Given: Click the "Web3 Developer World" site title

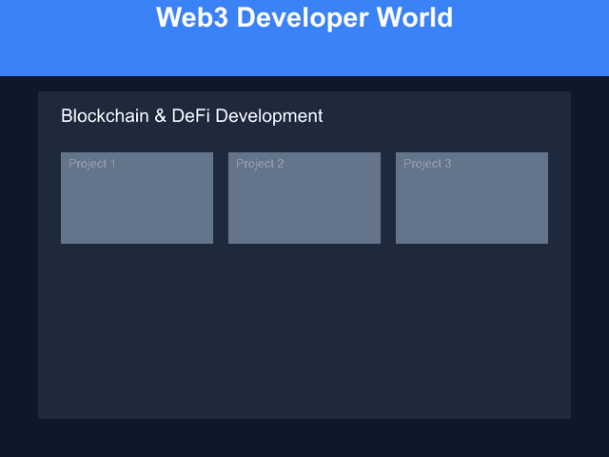Looking at the screenshot, I should pos(304,17).
